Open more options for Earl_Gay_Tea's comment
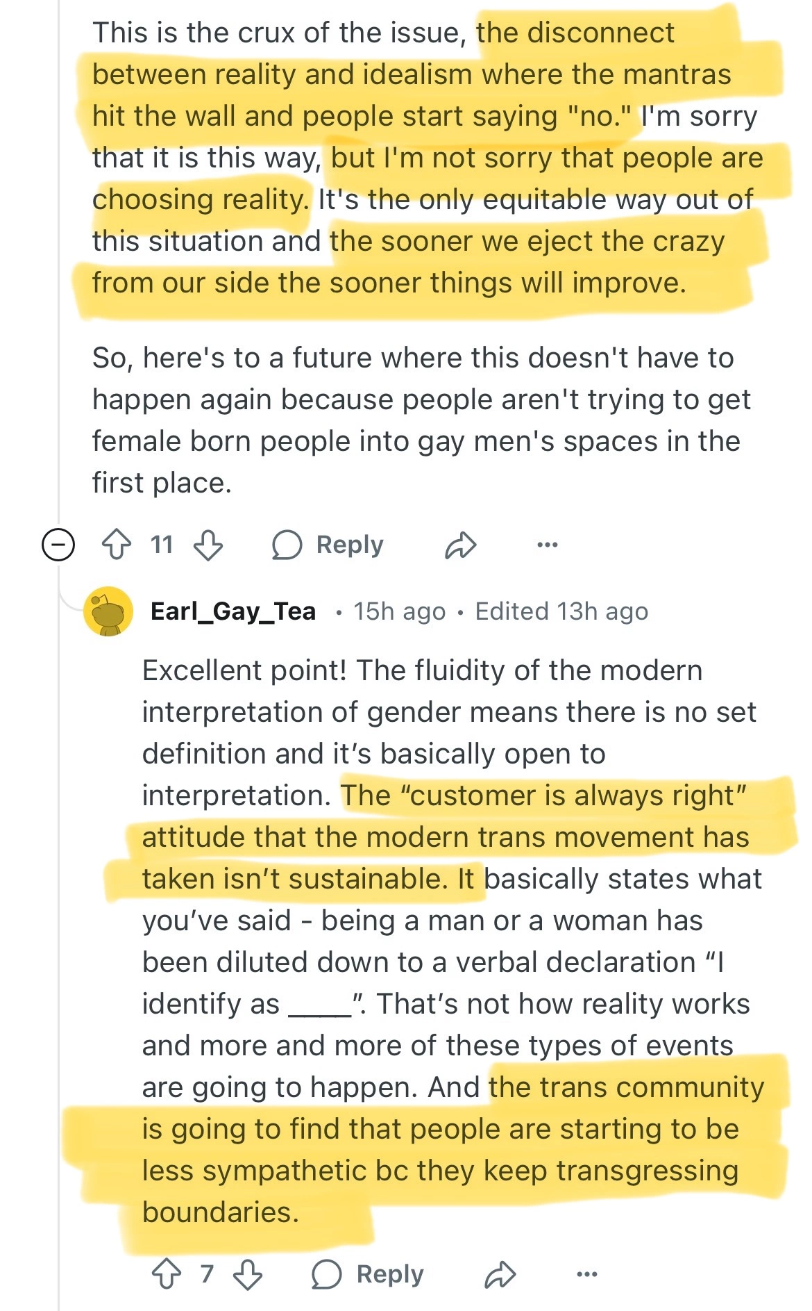 click(587, 1274)
